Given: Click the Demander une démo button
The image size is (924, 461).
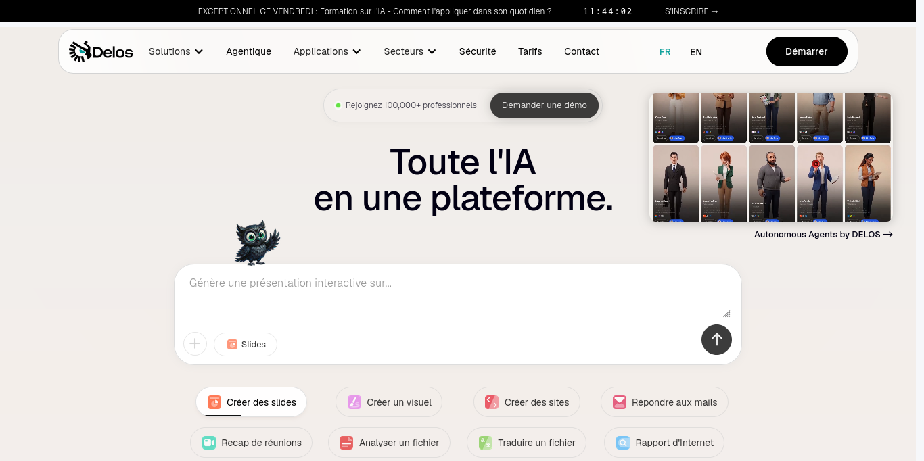Looking at the screenshot, I should coord(545,105).
